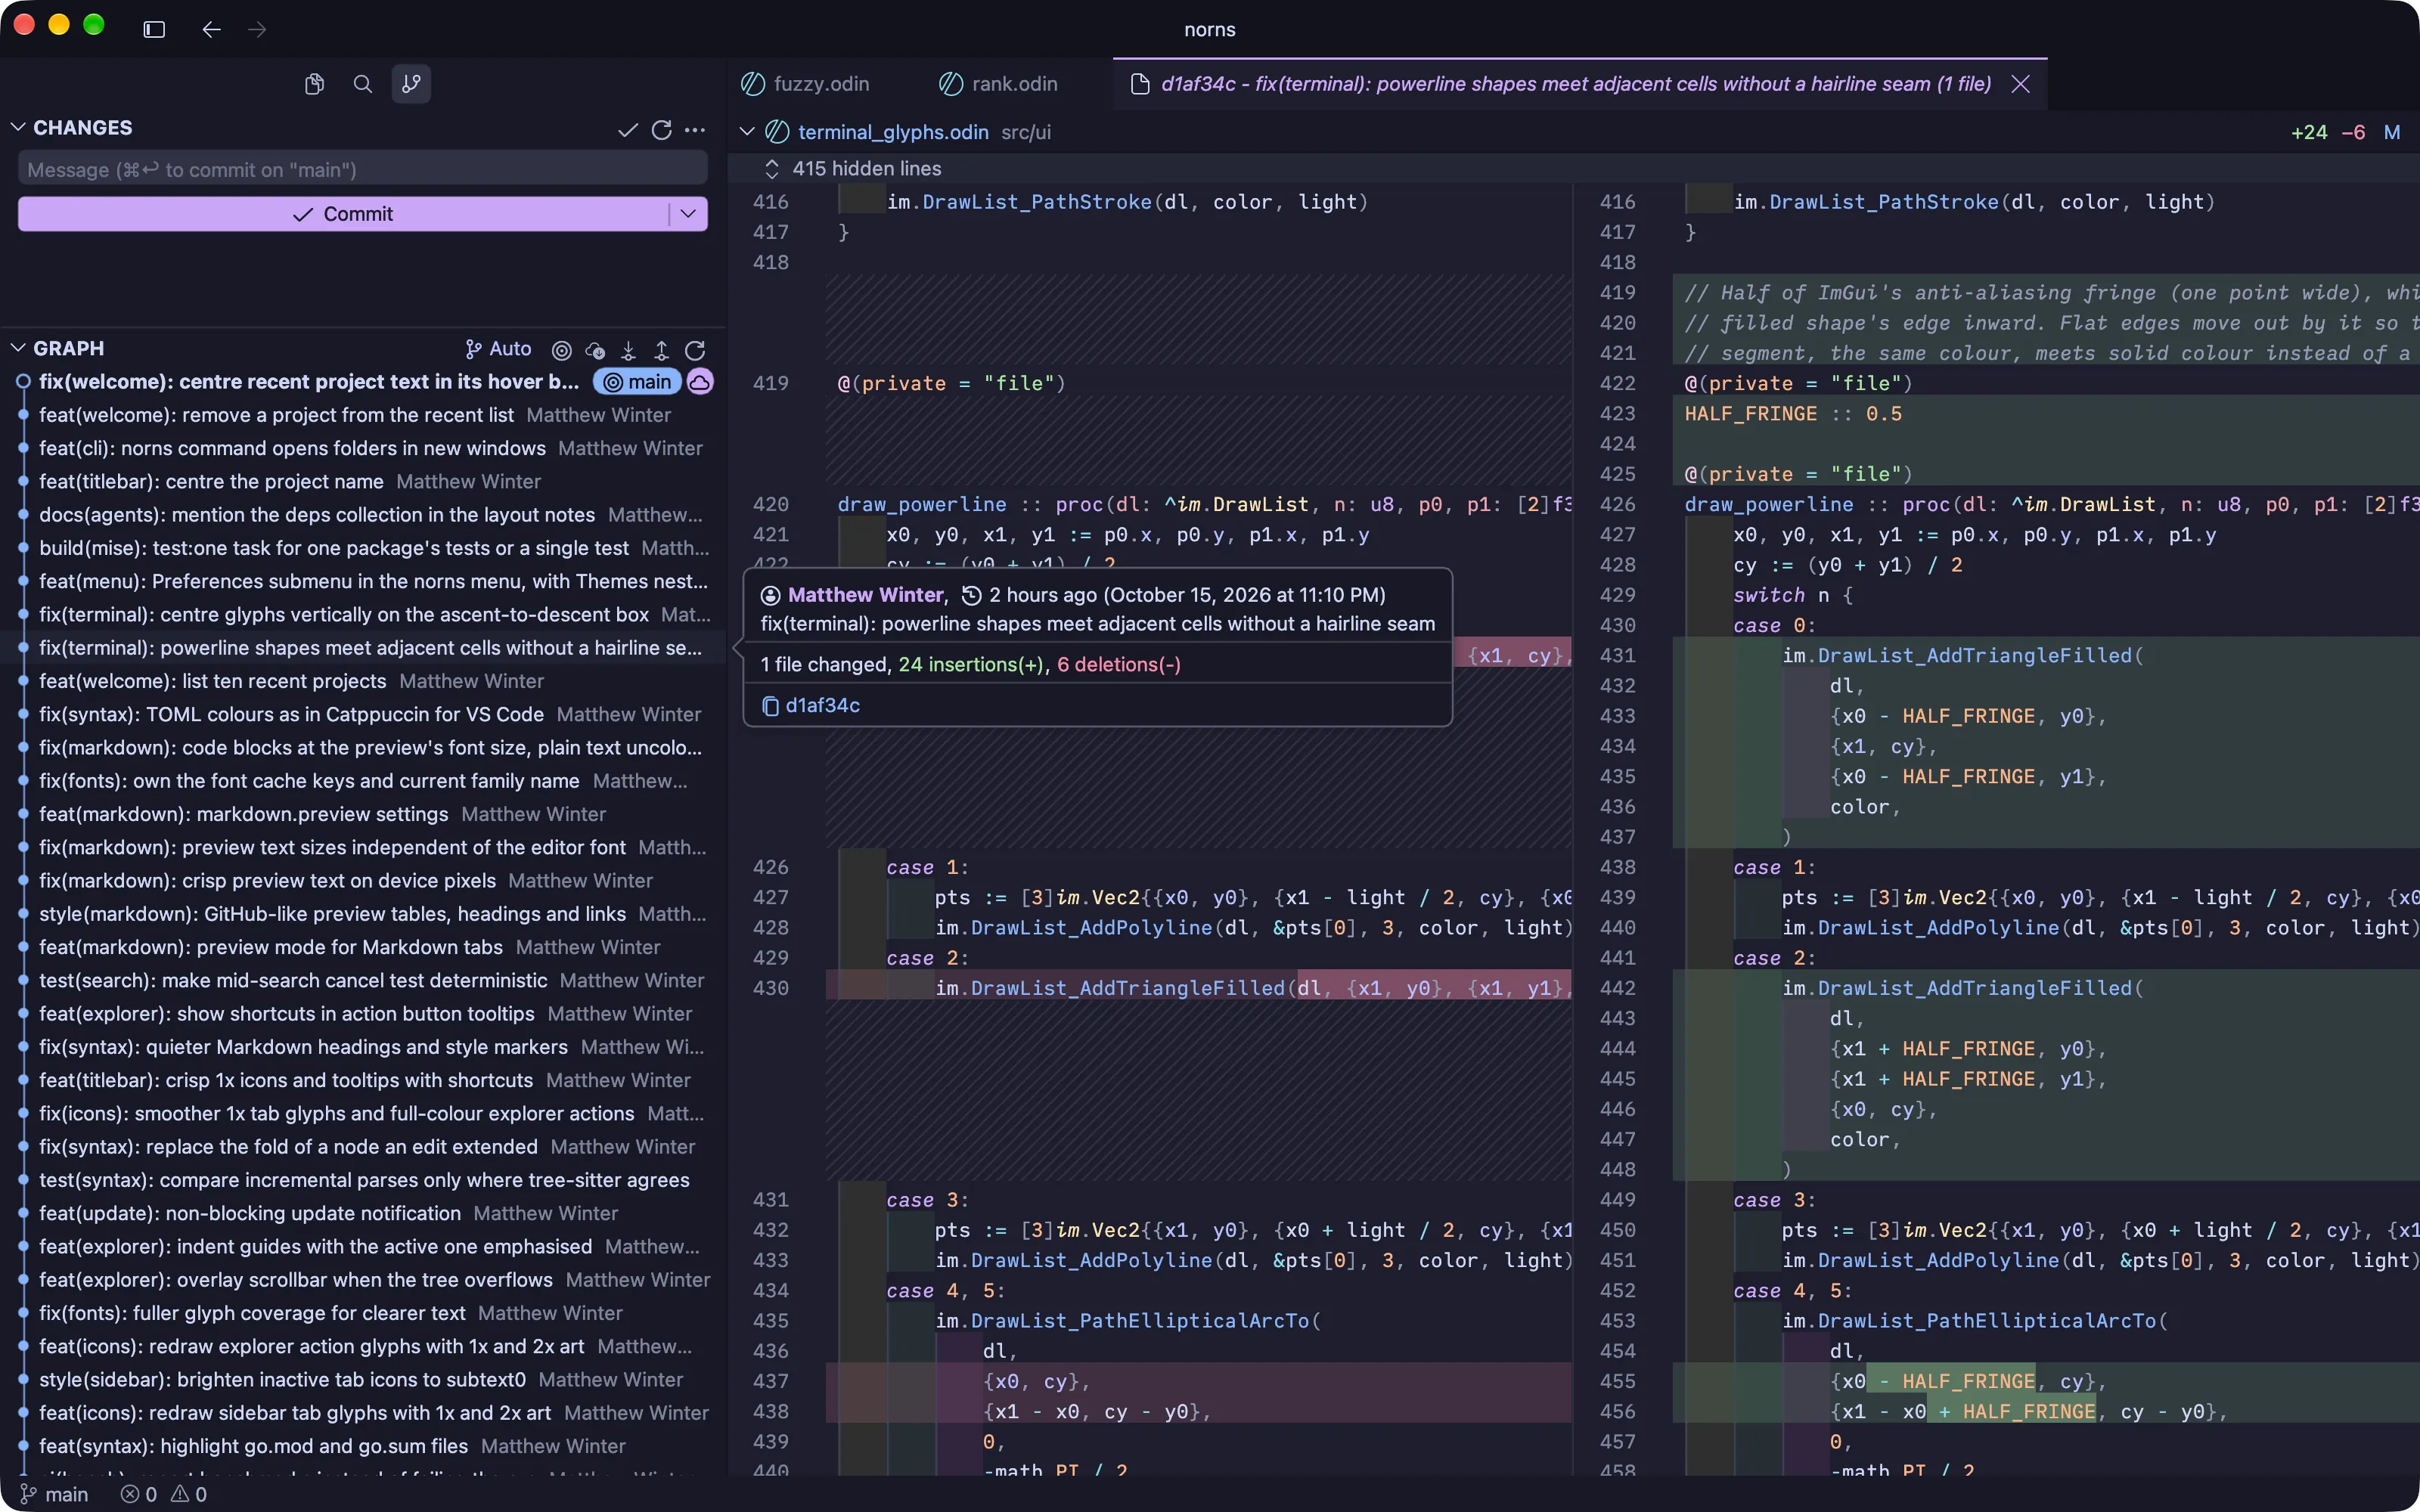The height and width of the screenshot is (1512, 2420).
Task: Go back with the left arrow
Action: tap(211, 29)
